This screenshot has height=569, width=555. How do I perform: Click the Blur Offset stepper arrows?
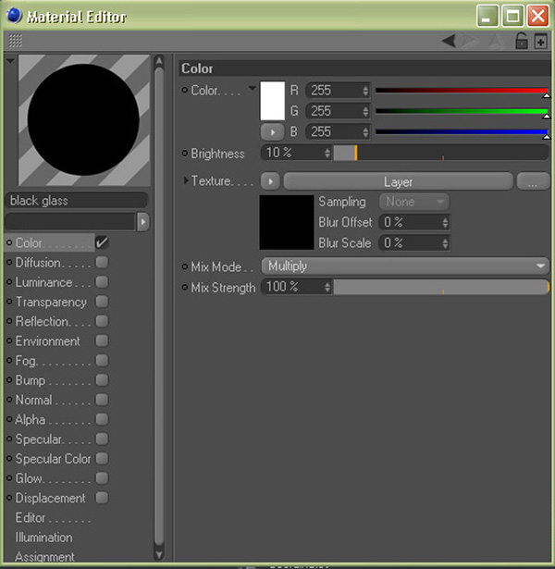445,222
